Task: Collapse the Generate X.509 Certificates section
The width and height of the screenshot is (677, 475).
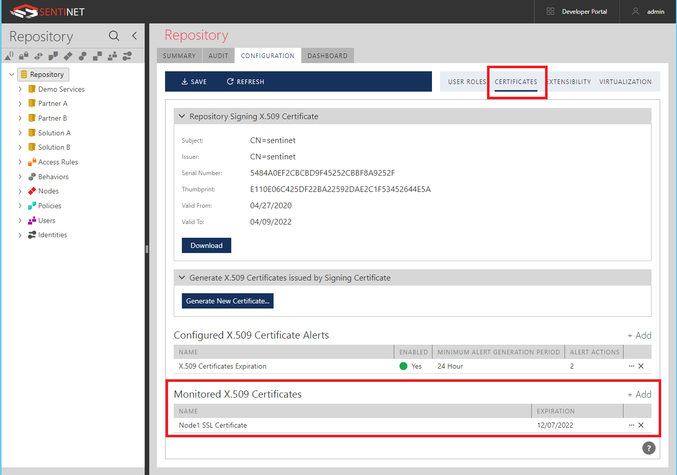Action: (x=182, y=278)
